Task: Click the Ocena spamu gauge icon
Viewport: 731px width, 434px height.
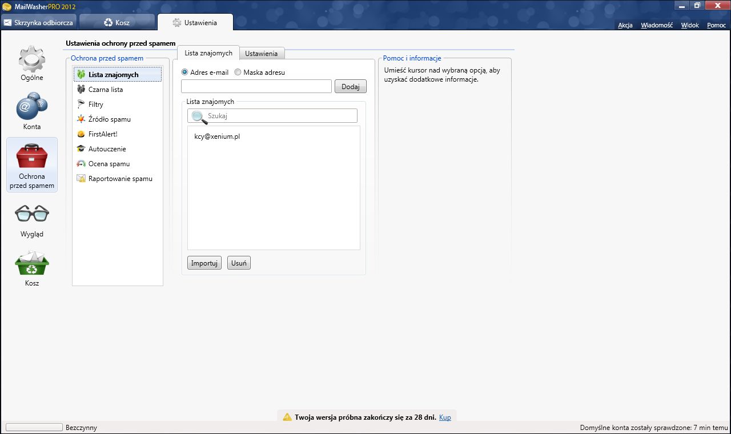Action: 81,164
